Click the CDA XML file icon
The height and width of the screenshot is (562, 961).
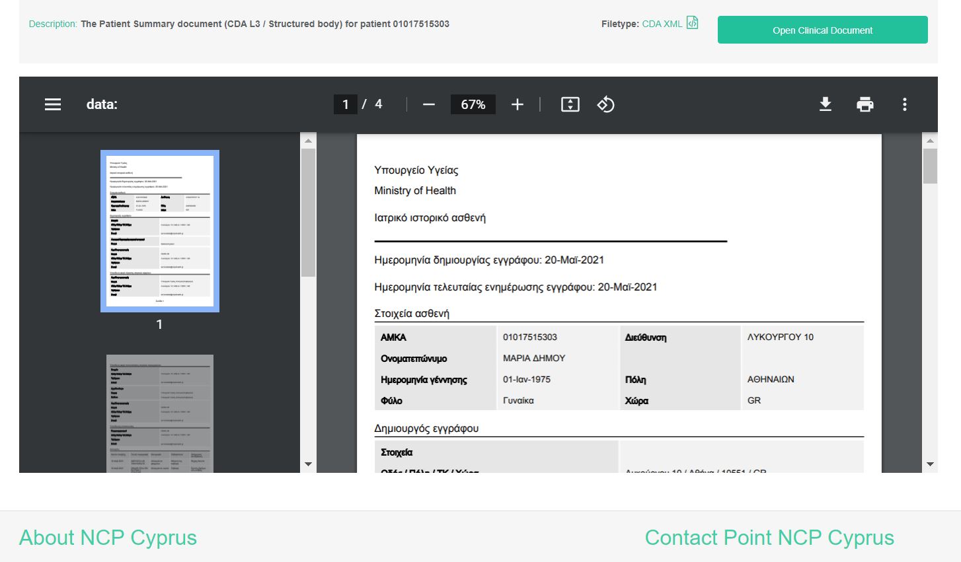coord(692,23)
